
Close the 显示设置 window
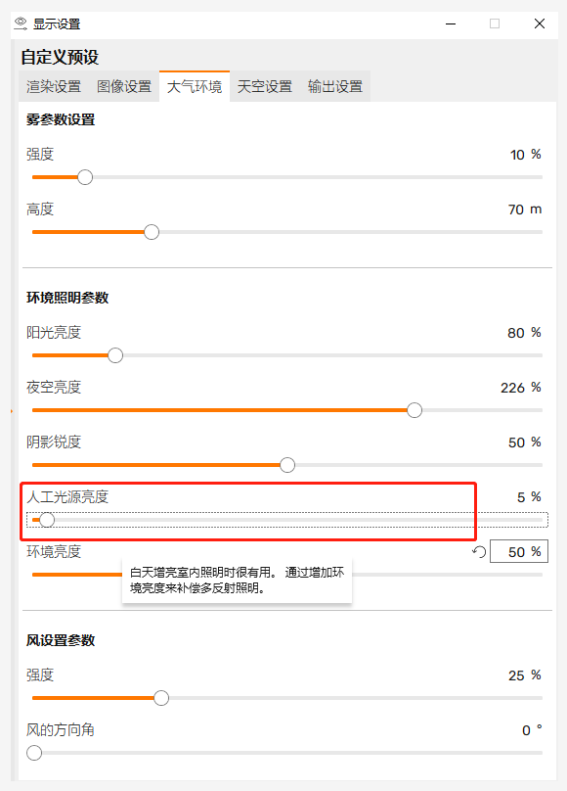(540, 23)
